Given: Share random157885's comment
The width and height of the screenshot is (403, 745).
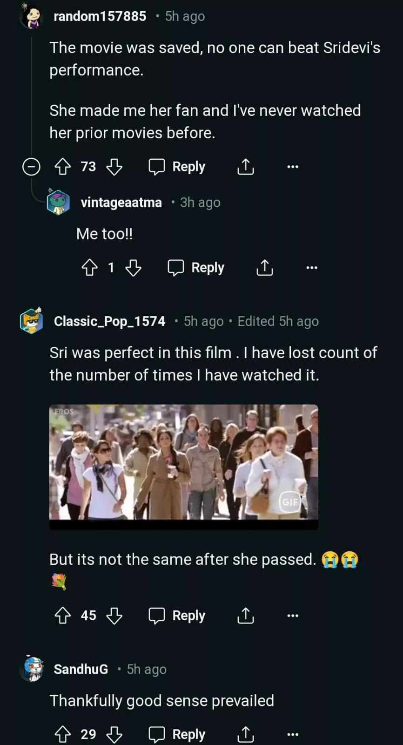Looking at the screenshot, I should click(246, 167).
